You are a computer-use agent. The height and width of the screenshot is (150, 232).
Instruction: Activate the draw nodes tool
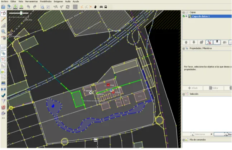(x=4, y=19)
